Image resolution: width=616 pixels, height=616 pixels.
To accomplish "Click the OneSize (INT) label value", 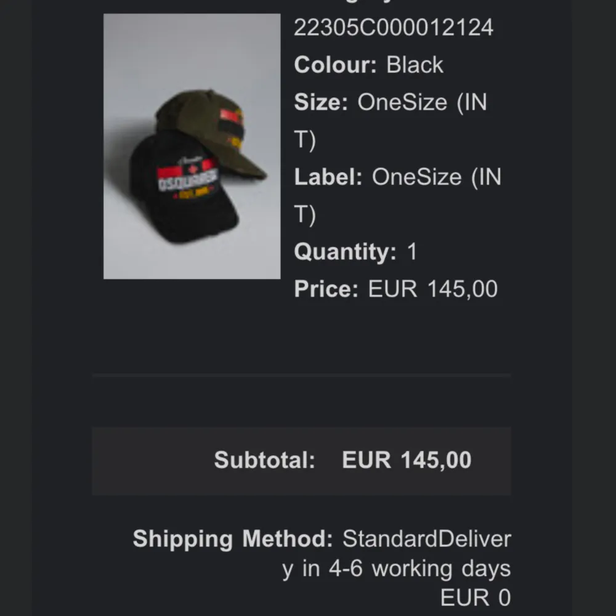I will point(397,195).
